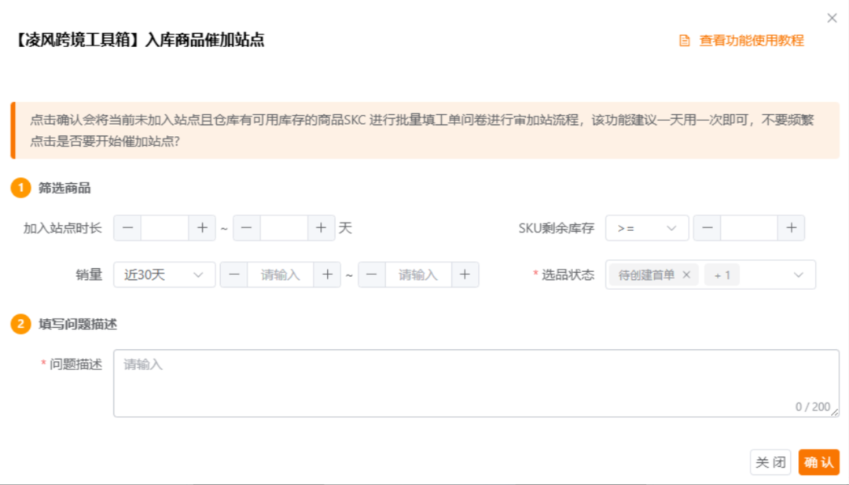The height and width of the screenshot is (485, 849).
Task: Decrease maximum 加入站点时长 with minus button
Action: pos(247,228)
